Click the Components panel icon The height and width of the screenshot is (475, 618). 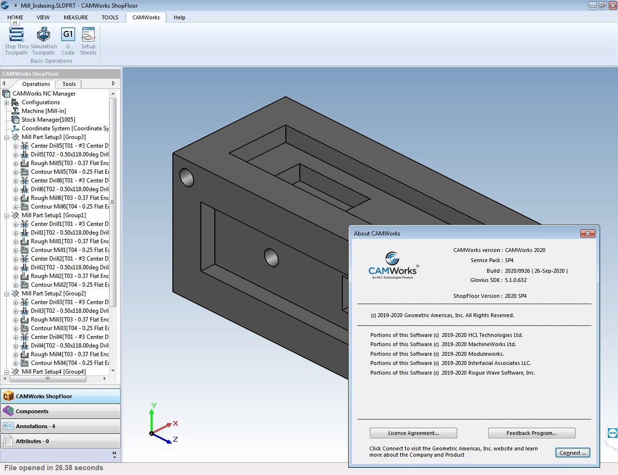click(x=8, y=411)
